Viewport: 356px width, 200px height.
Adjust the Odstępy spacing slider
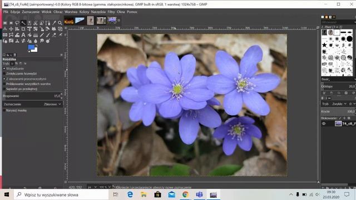click(x=338, y=87)
